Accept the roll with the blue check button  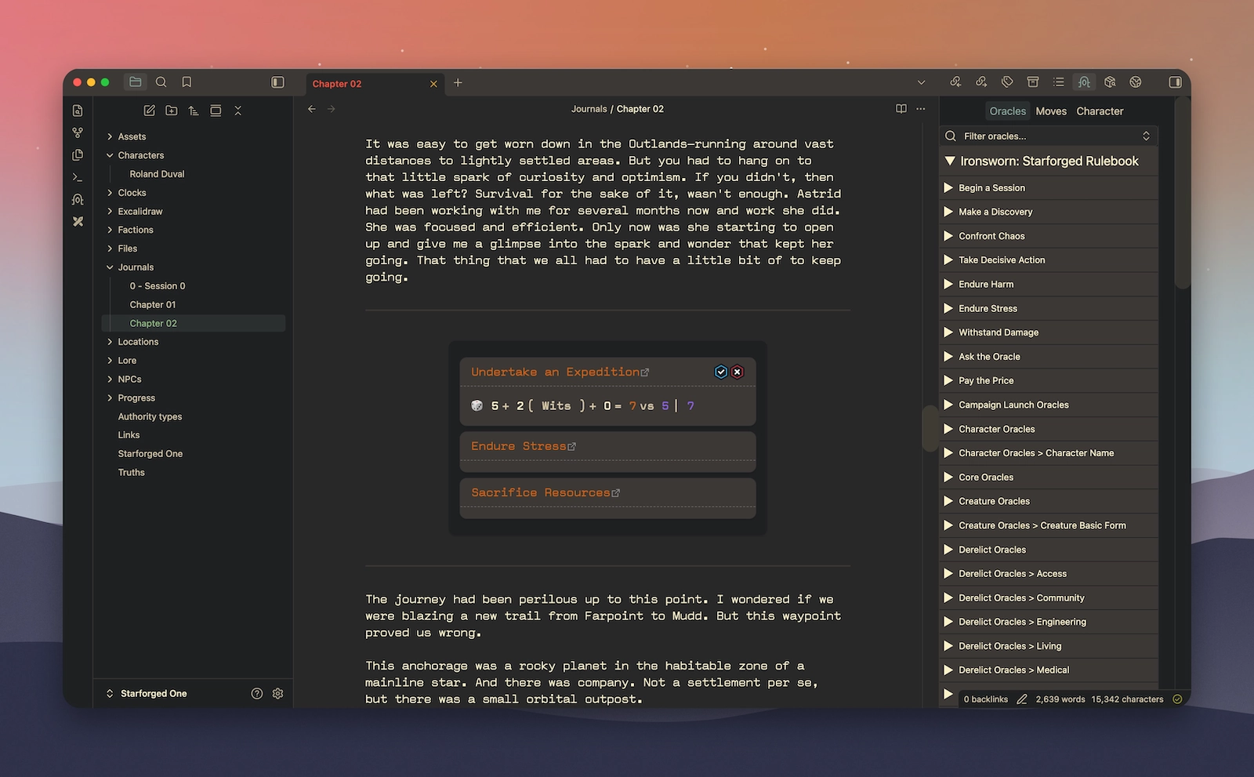pyautogui.click(x=720, y=372)
